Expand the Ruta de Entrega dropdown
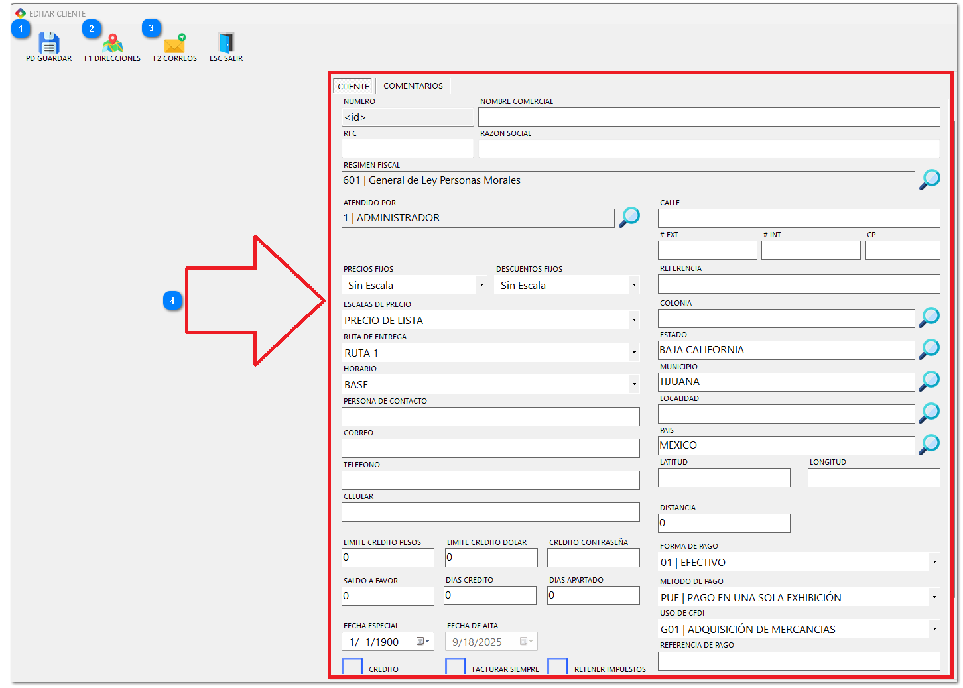 point(634,353)
